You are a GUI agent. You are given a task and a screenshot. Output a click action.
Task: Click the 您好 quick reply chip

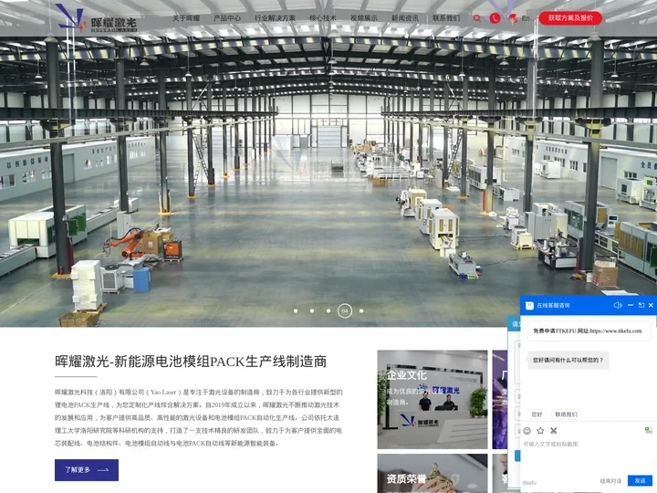pos(537,414)
